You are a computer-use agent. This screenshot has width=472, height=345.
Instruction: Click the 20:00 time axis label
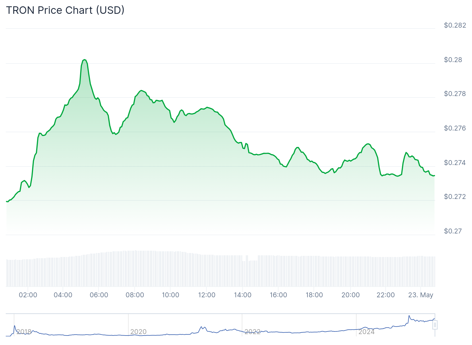[x=351, y=295]
